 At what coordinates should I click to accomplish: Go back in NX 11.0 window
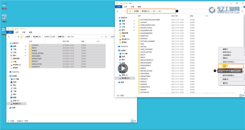(x=9, y=37)
